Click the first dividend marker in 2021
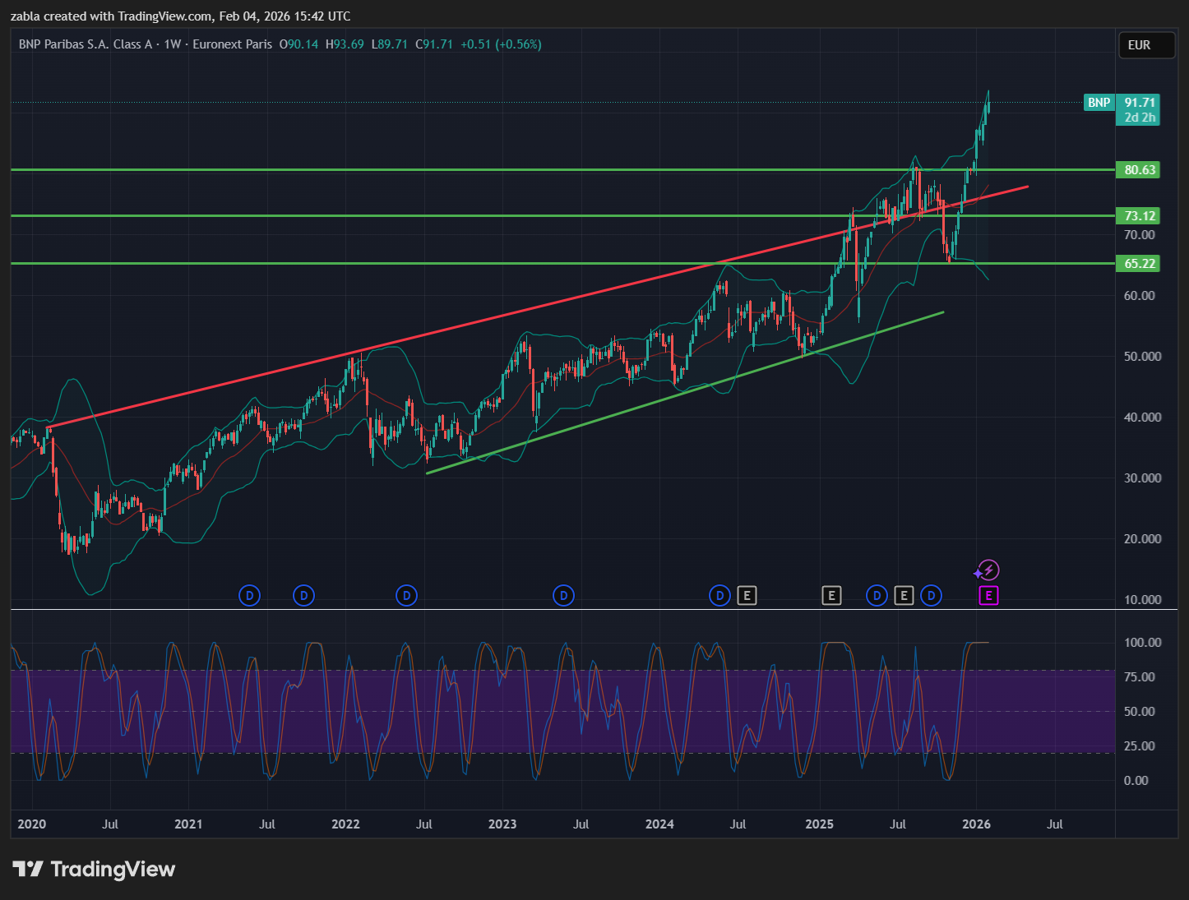The height and width of the screenshot is (900, 1189). (x=249, y=595)
